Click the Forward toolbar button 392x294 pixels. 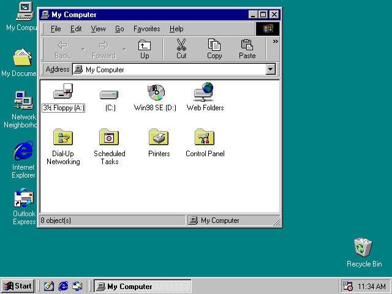coord(104,49)
